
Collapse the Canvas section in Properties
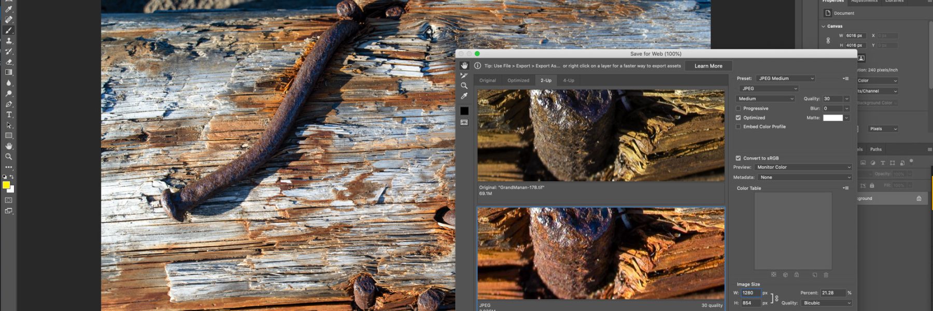tap(823, 26)
